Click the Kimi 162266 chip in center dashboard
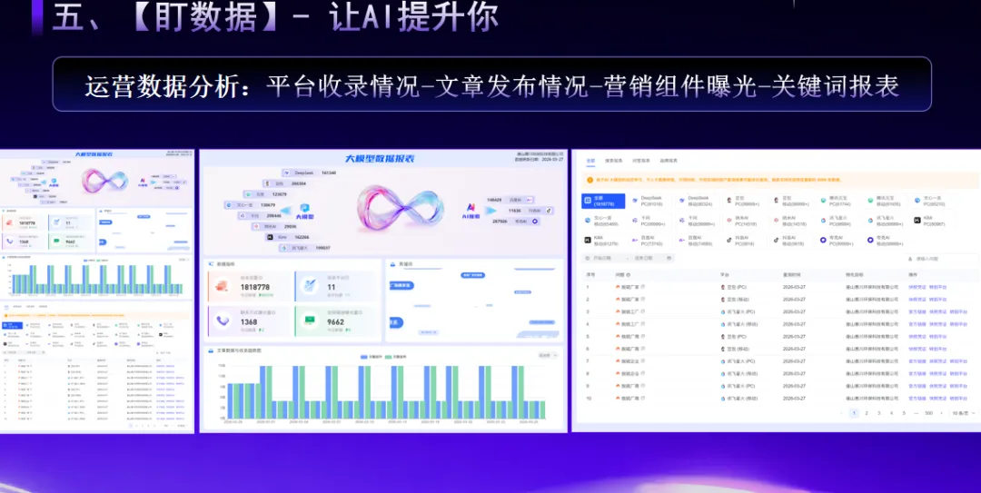 [x=289, y=237]
